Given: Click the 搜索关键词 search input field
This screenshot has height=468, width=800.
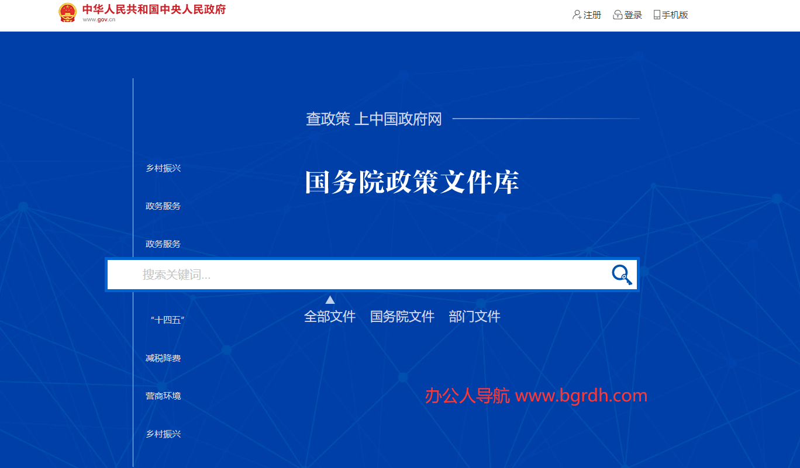Looking at the screenshot, I should point(368,275).
